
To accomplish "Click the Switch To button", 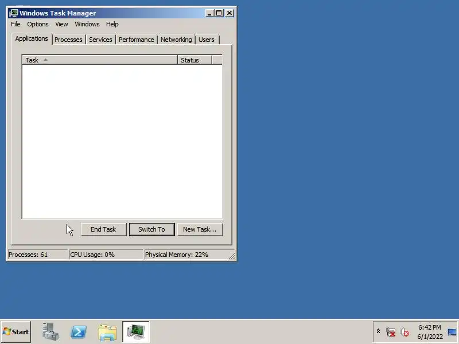I will pos(151,229).
